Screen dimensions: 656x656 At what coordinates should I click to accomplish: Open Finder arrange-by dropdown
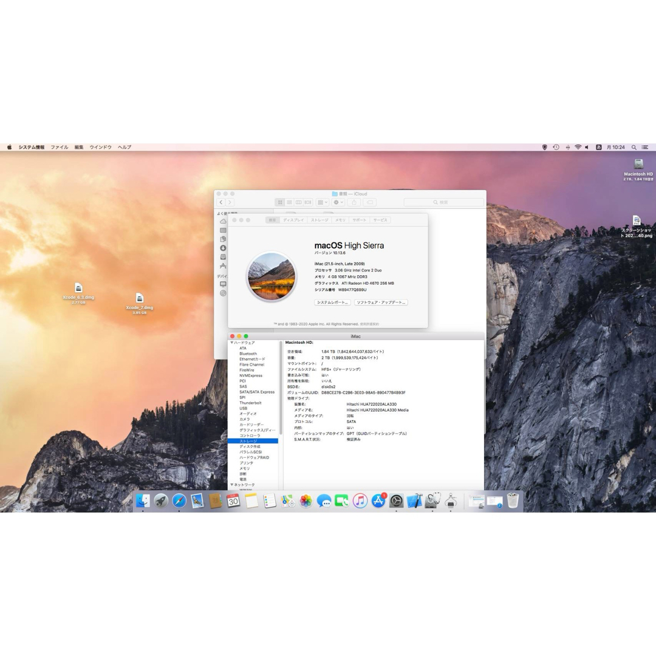tap(323, 202)
